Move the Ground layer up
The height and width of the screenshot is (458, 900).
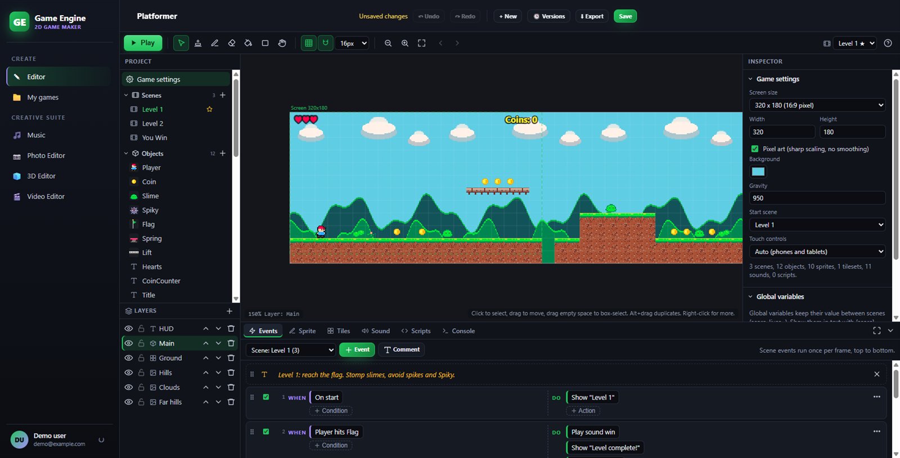pos(206,358)
